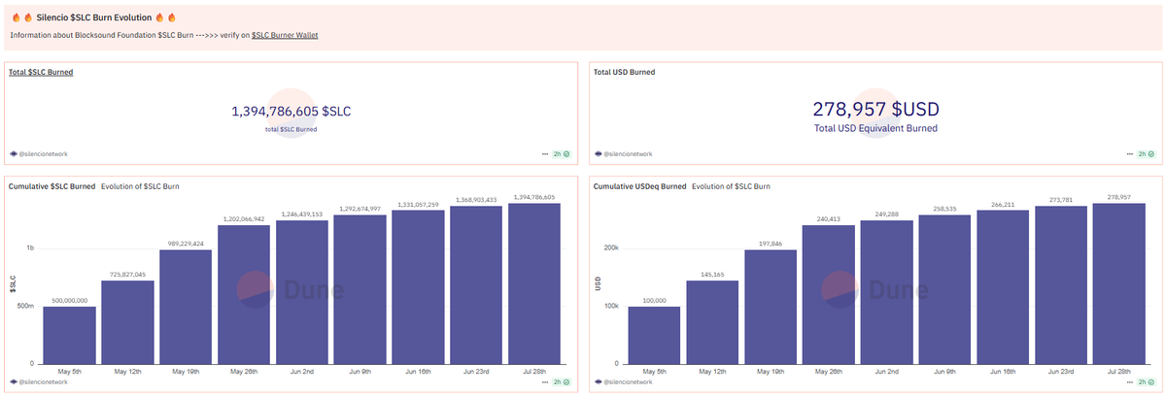This screenshot has height=395, width=1166.
Task: Click the 273,781 data label
Action: click(x=1061, y=200)
